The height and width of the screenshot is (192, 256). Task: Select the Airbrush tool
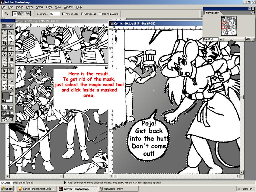point(5,49)
